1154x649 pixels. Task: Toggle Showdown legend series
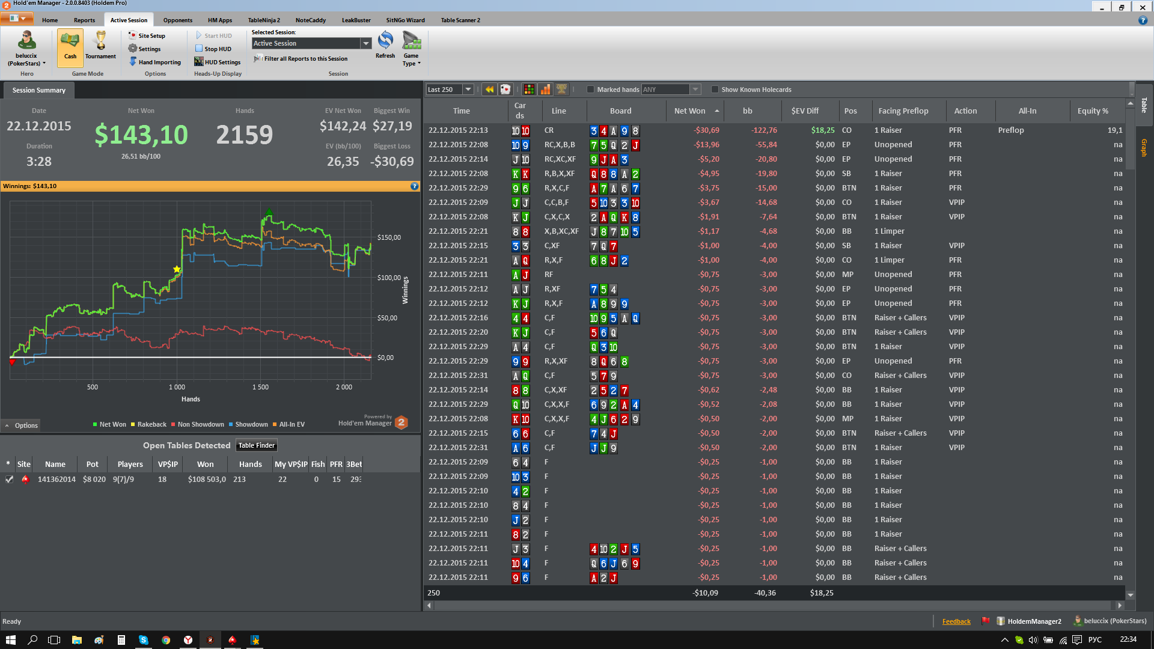tap(248, 424)
